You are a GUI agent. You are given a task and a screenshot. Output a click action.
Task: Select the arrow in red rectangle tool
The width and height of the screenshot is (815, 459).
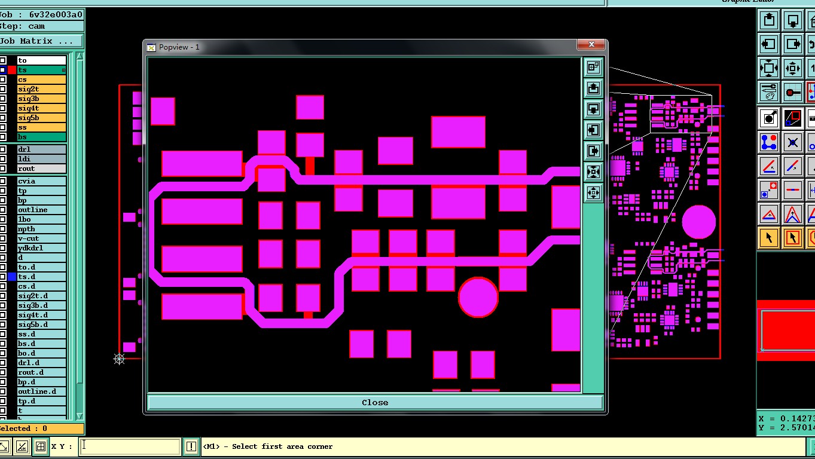[792, 238]
